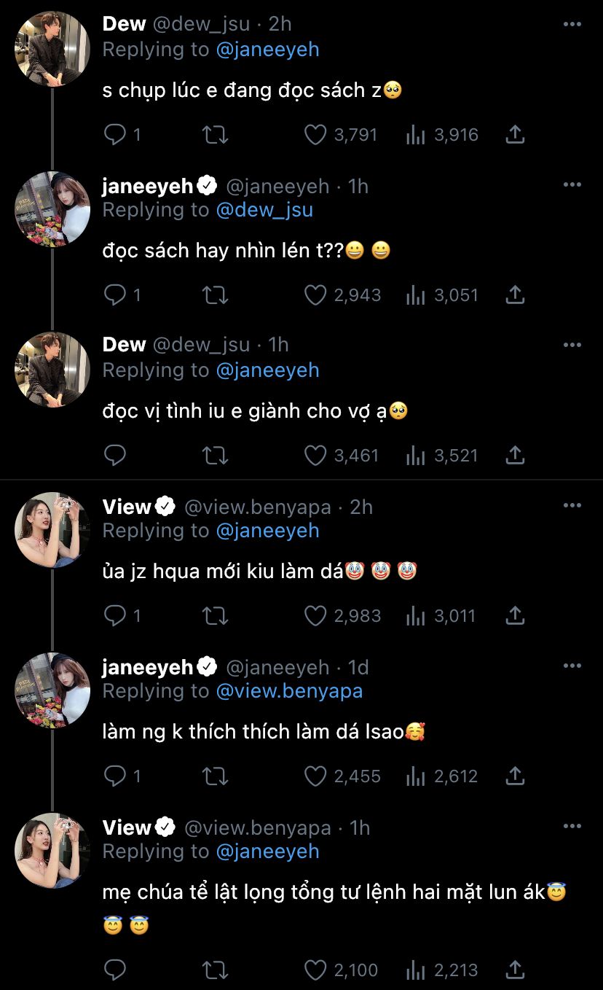
Task: Open reply on View's "ủa jz hqua" tweet
Action: pos(115,616)
